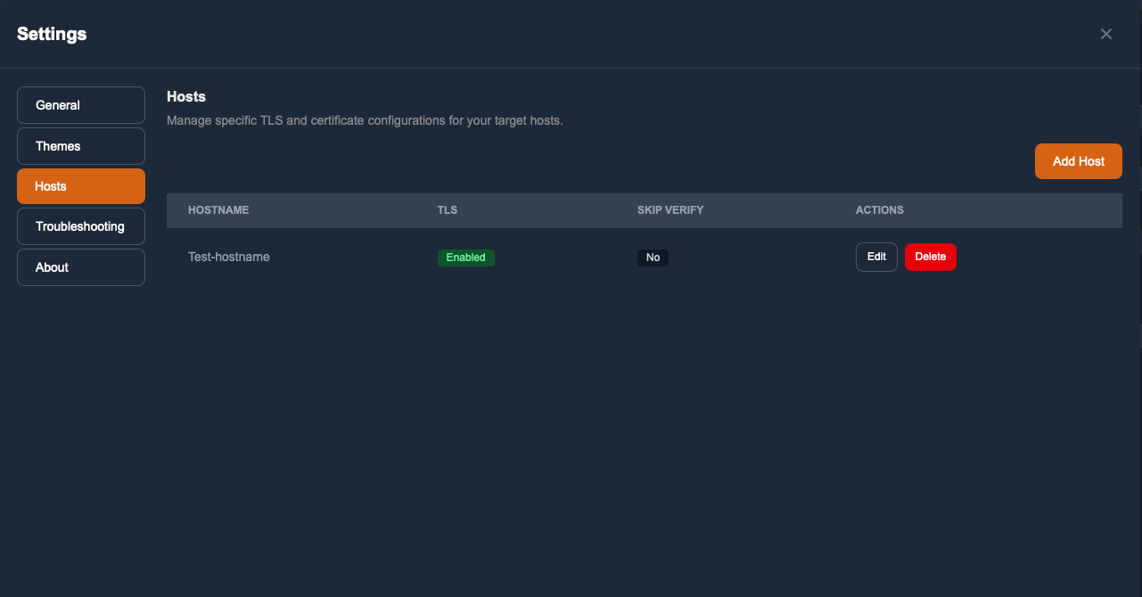Click the HOSTNAME column header
Viewport: 1142px width, 597px height.
coord(218,210)
